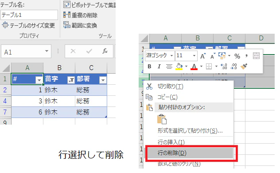This screenshot has height=173, width=280.
Task: Open the font size 11 dropdown
Action: tap(194, 55)
